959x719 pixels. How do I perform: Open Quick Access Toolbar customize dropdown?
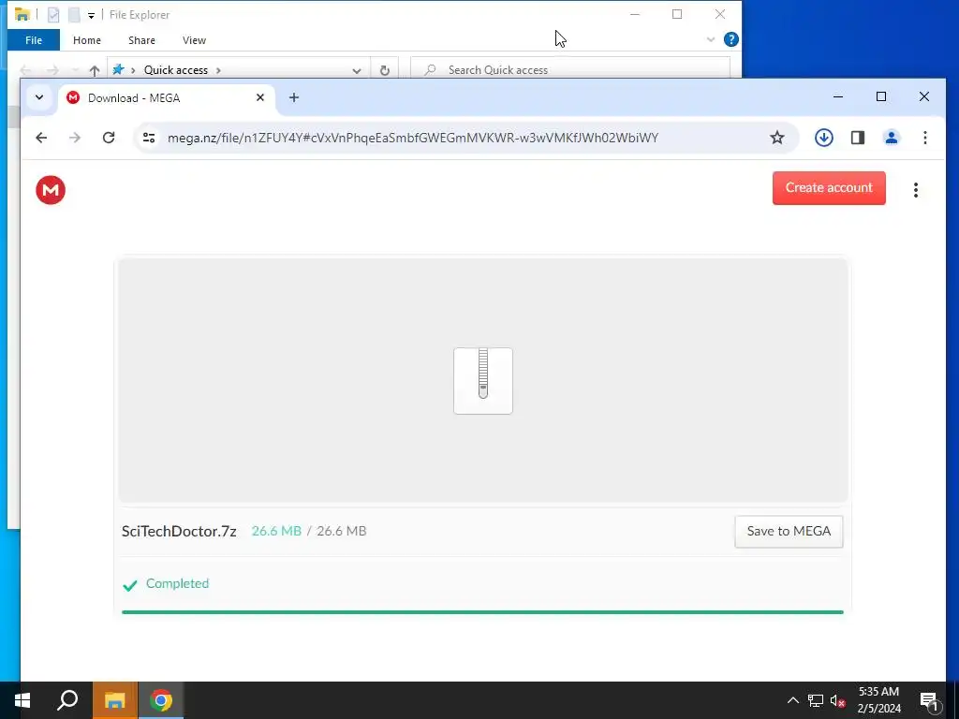click(91, 15)
